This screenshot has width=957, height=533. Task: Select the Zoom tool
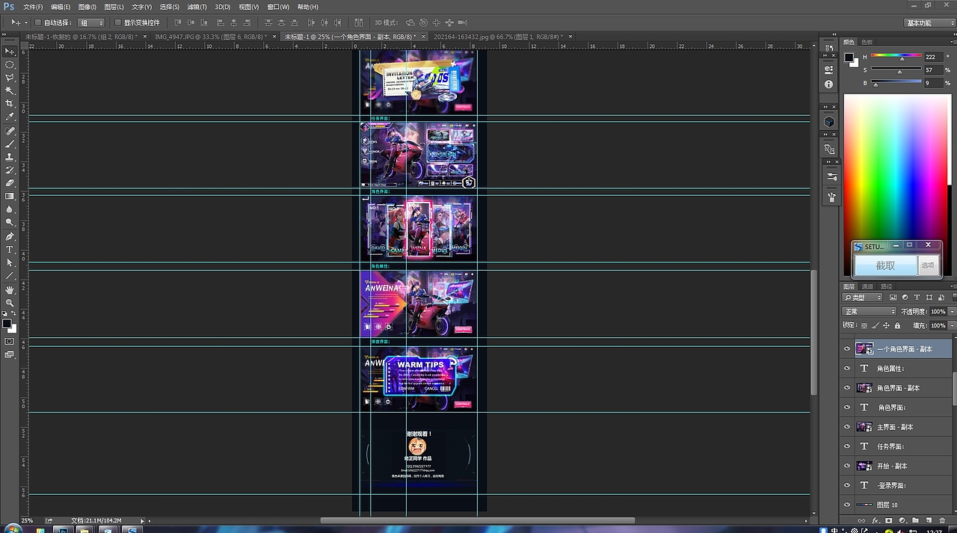pos(10,303)
